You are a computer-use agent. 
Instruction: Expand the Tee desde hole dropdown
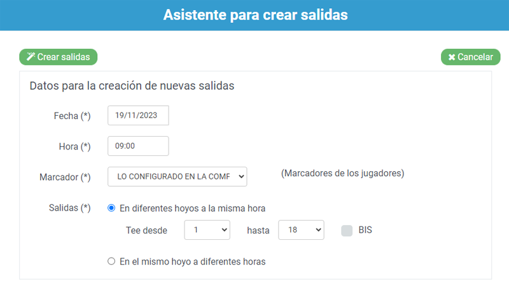(207, 230)
